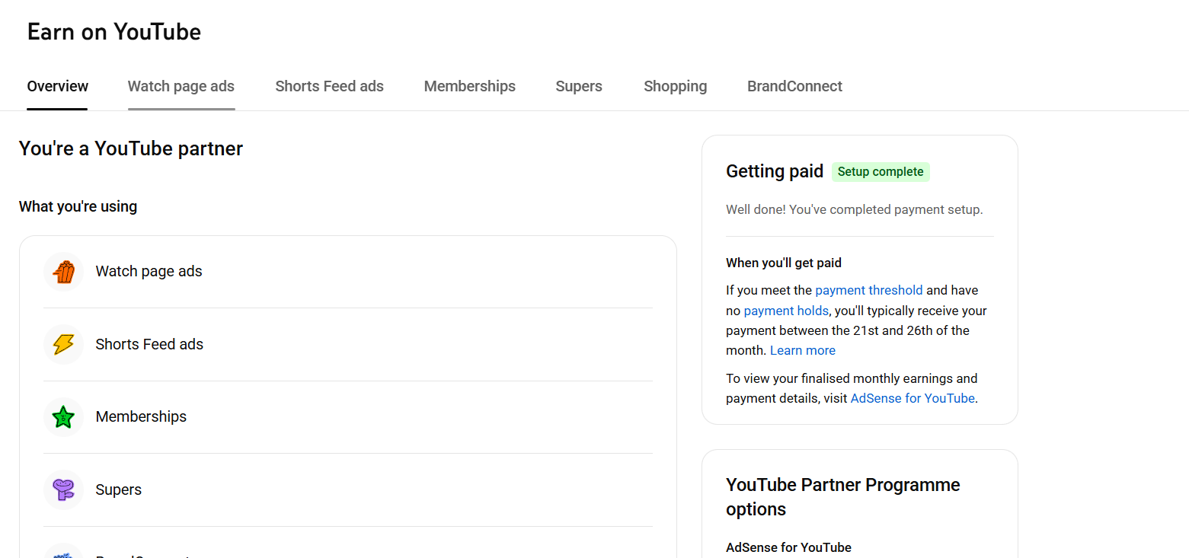Select Watch page ads row in What you're using
This screenshot has width=1189, height=558.
(x=347, y=272)
